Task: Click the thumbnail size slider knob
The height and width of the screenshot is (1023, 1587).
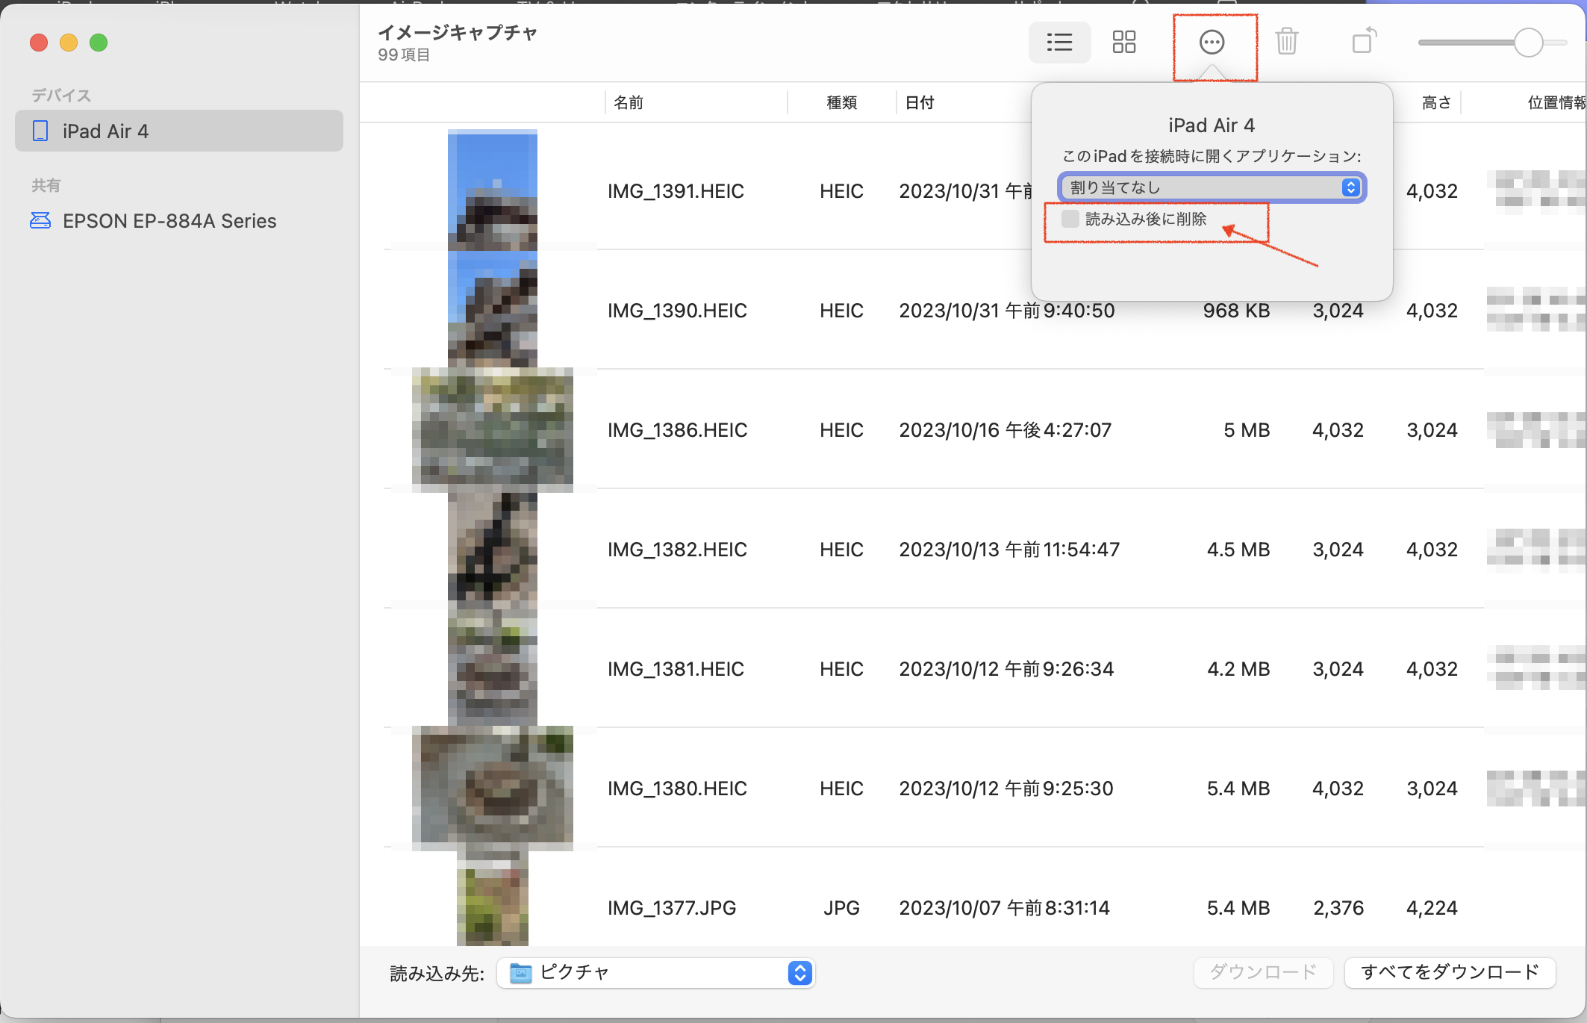Action: (1528, 43)
